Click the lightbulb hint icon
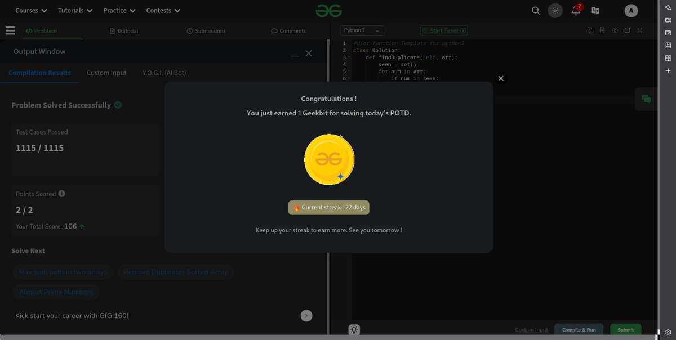The image size is (676, 340). (354, 330)
